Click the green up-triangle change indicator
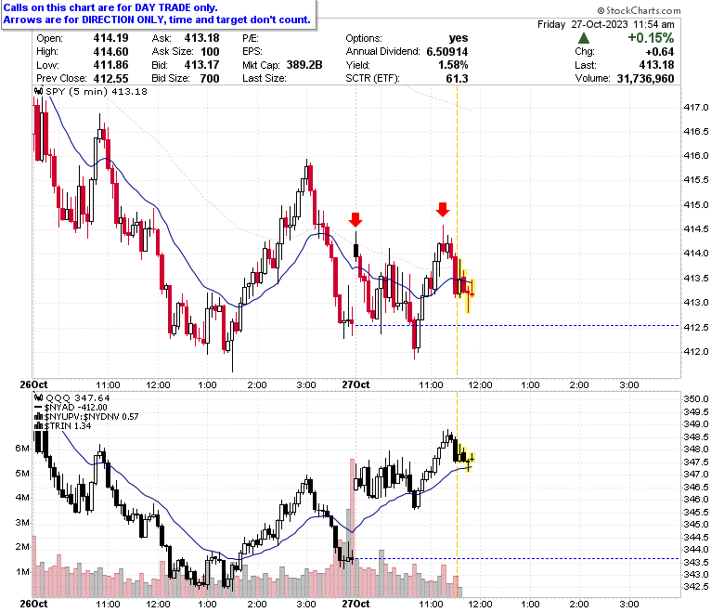The image size is (724, 612). 584,38
